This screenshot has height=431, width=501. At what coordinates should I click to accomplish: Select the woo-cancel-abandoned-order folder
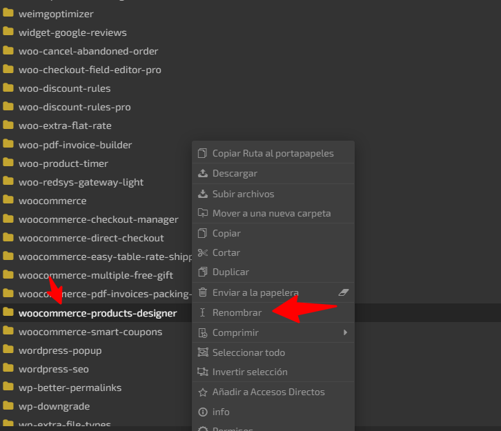click(x=88, y=51)
